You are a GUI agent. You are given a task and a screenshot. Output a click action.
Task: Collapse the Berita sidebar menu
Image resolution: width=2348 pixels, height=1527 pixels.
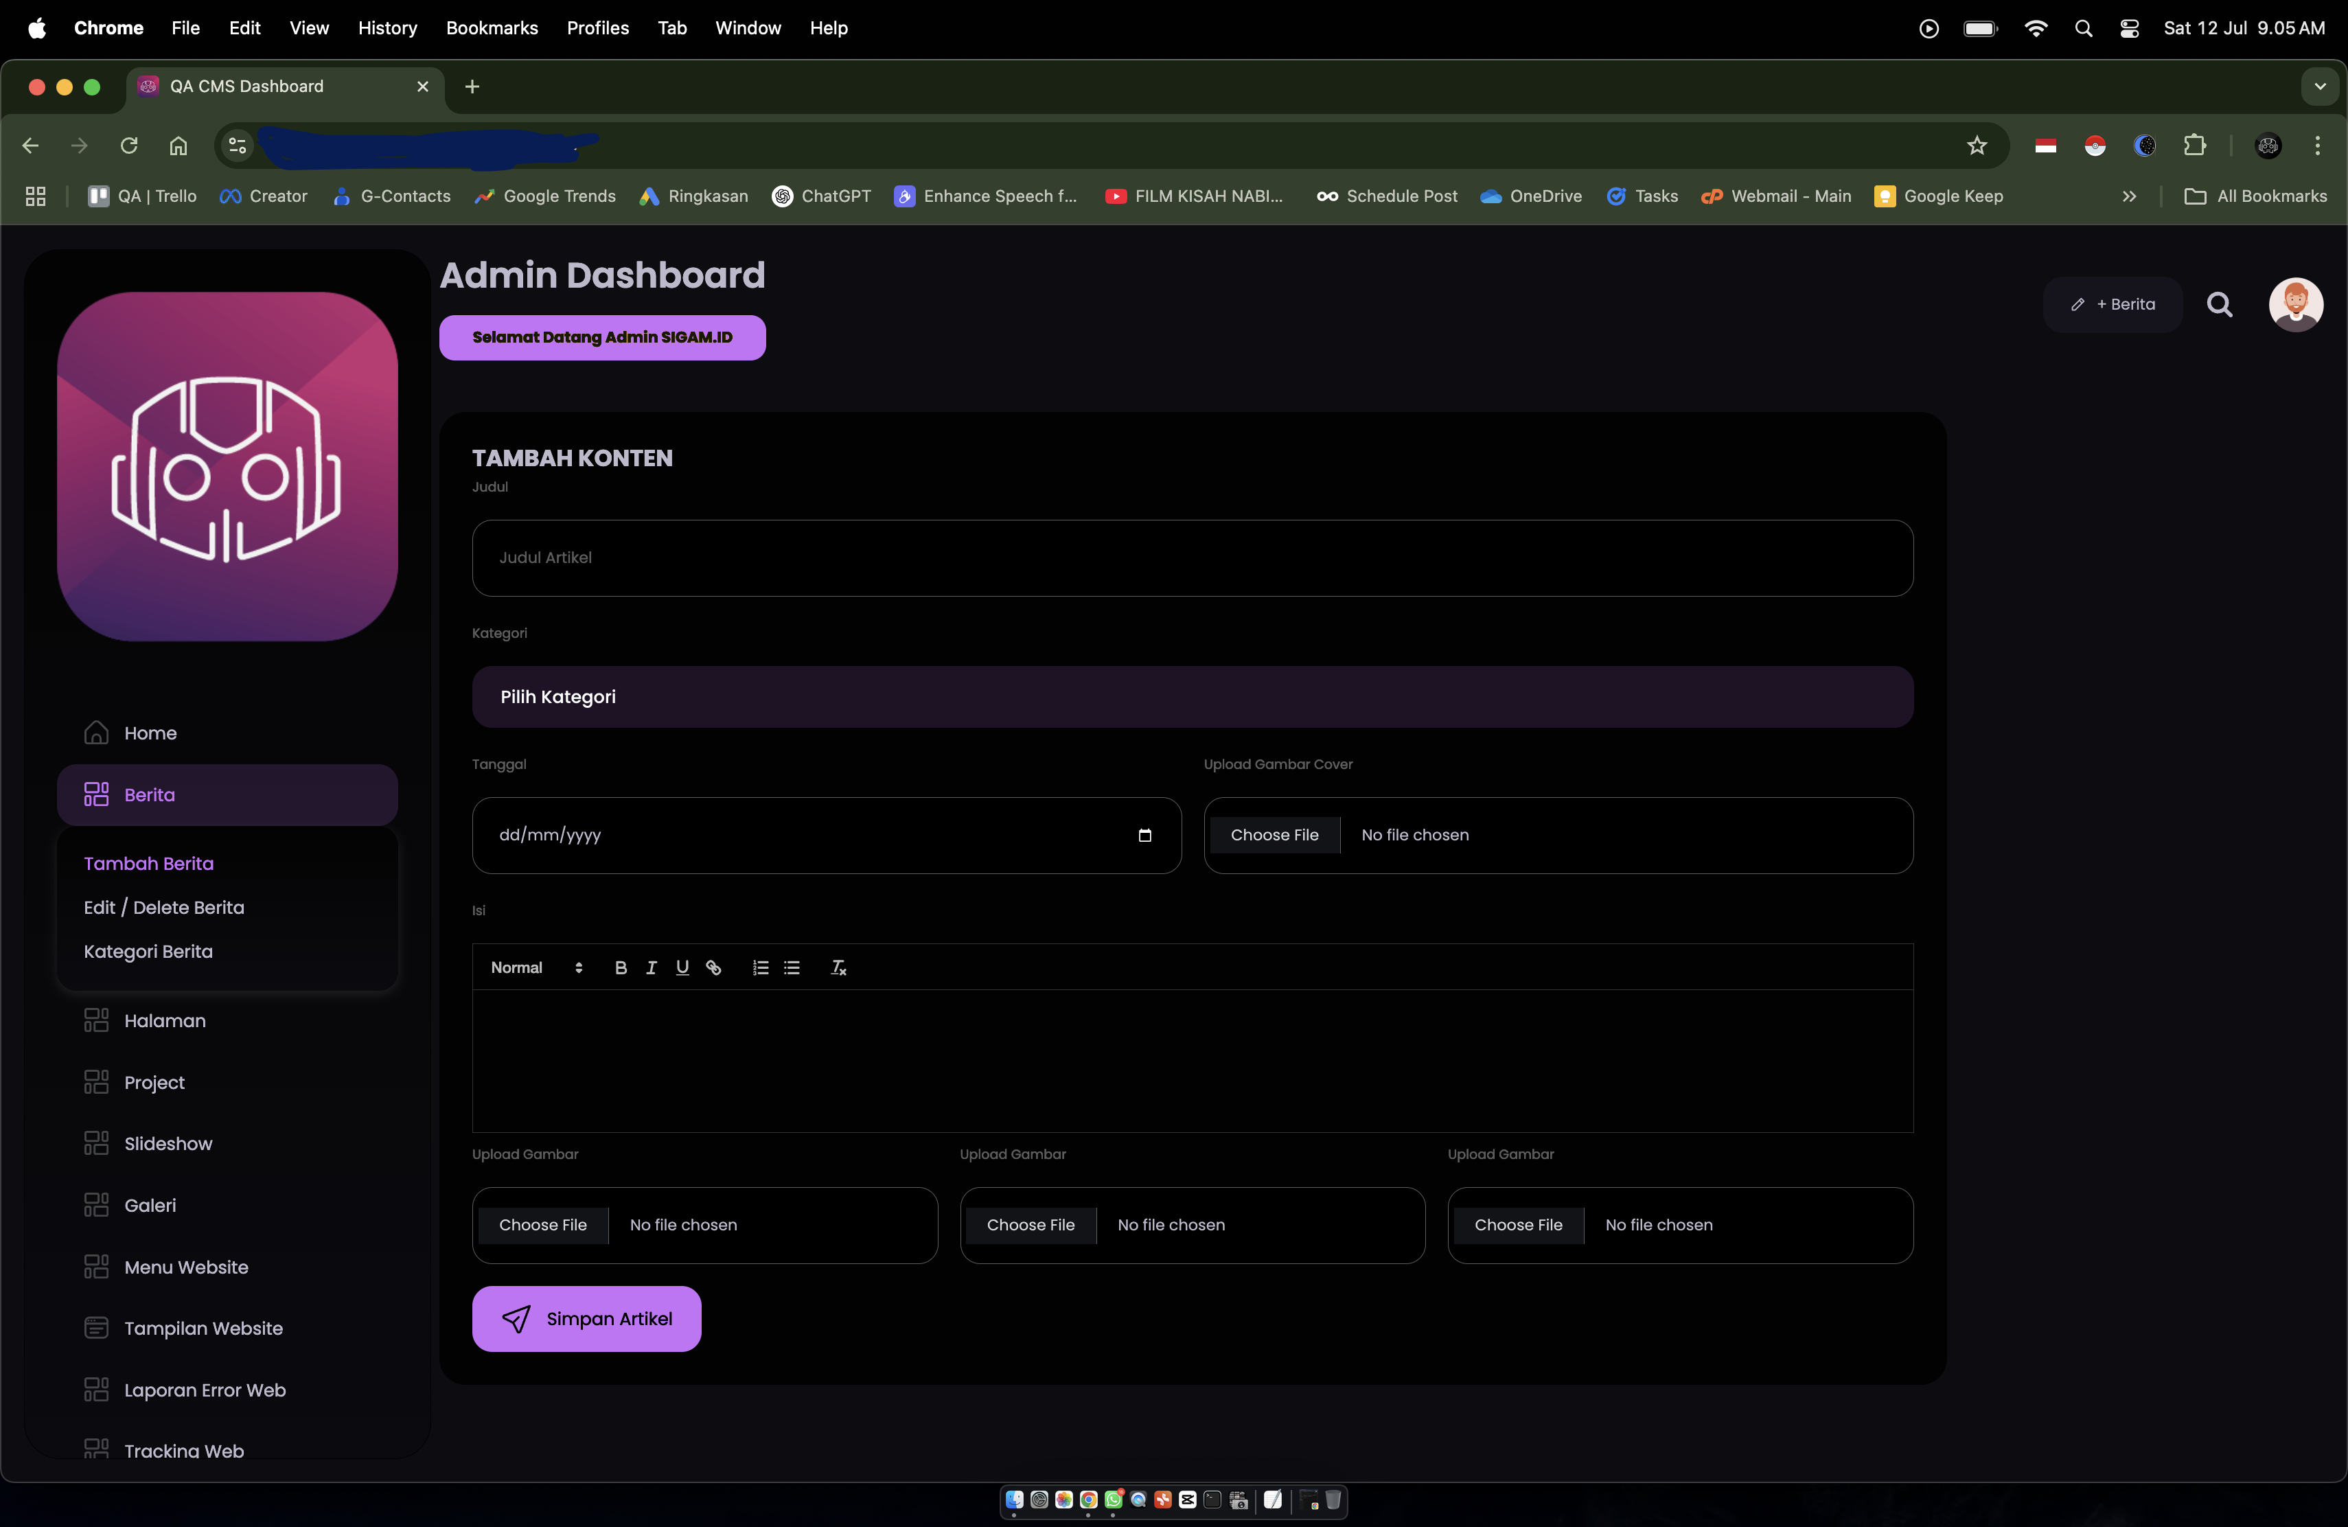[227, 795]
